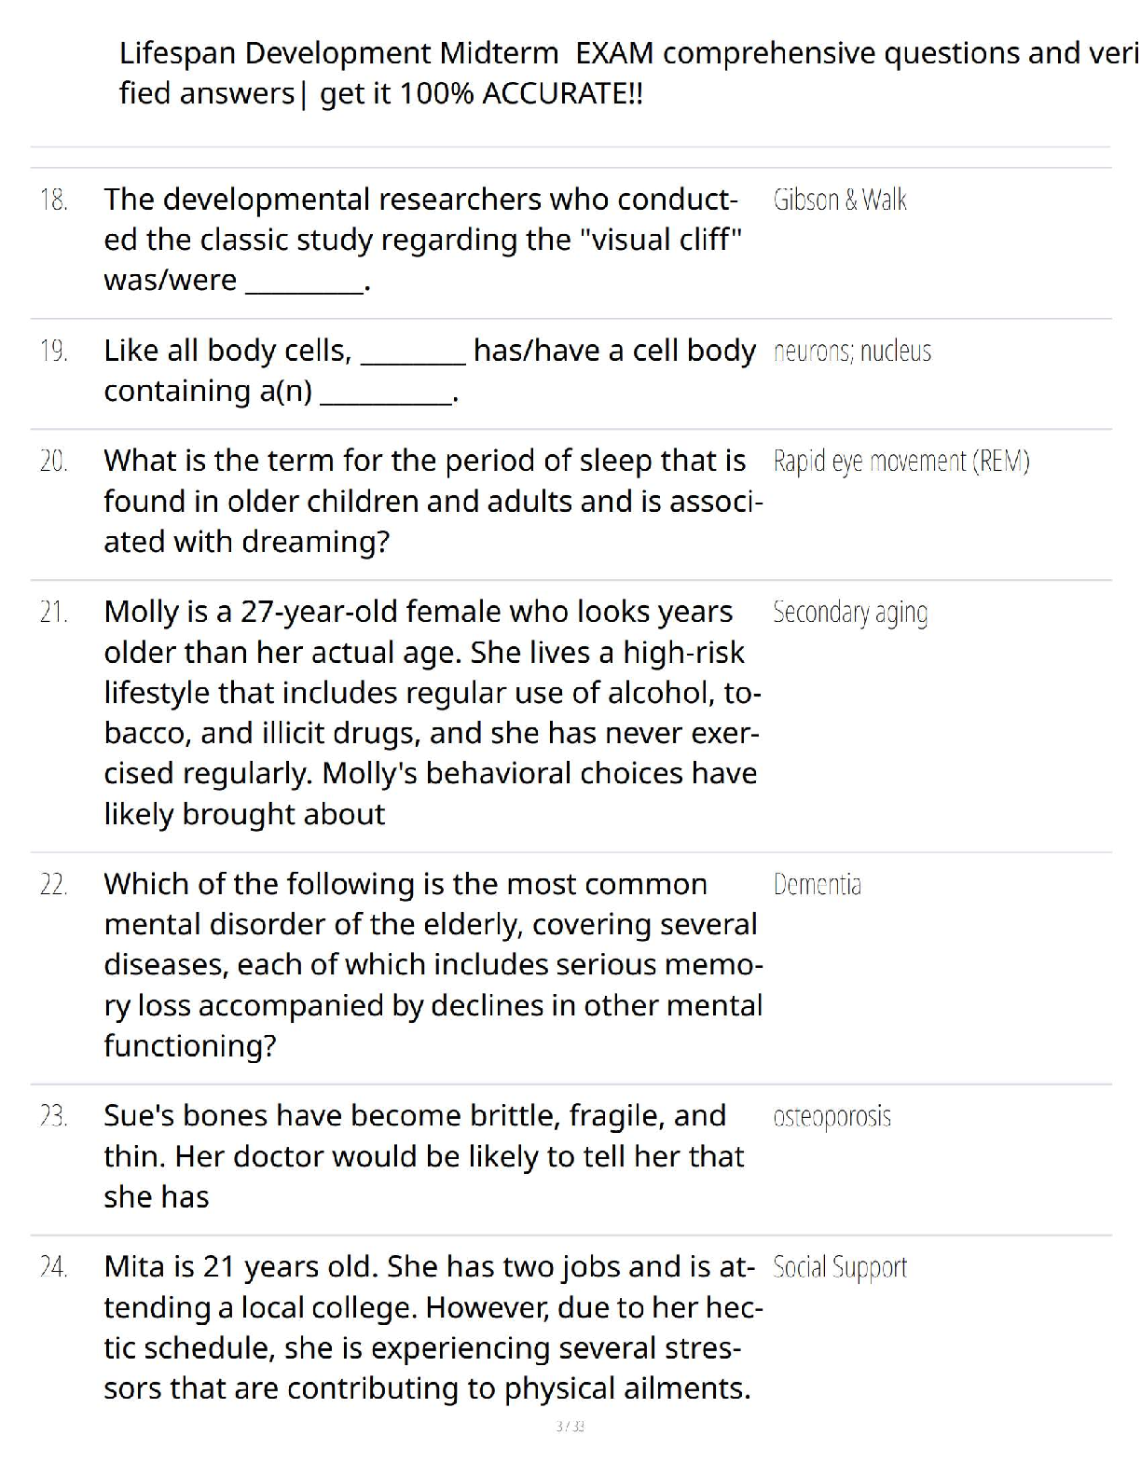Click the Lifespan Development Midterm title
Image resolution: width=1141 pixels, height=1477 pixels.
pos(625,73)
